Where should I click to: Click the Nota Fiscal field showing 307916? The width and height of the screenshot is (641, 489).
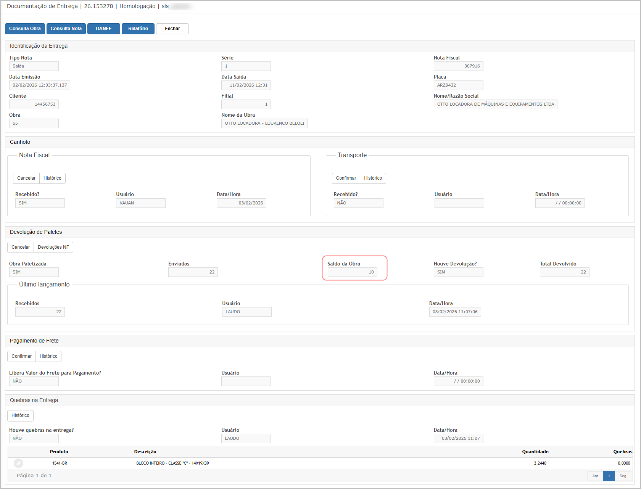[x=459, y=66]
